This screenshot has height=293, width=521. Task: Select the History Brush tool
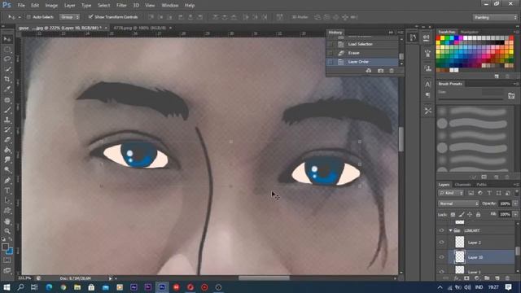coord(7,130)
